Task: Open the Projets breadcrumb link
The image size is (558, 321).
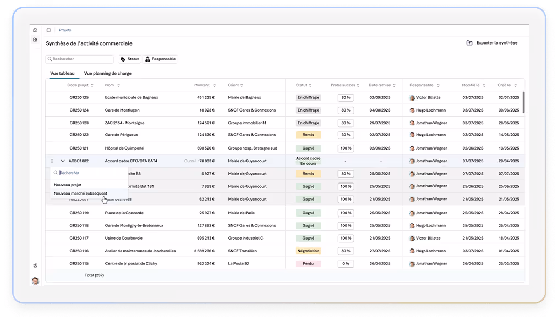Action: point(65,30)
